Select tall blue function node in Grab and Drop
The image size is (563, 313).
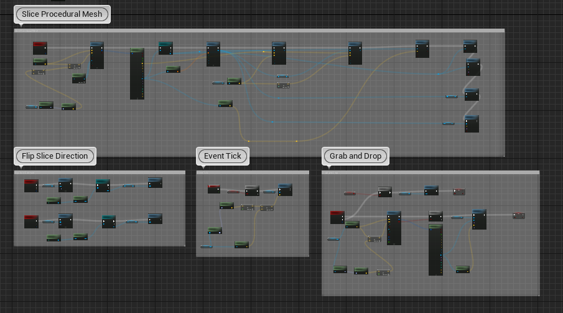pos(394,228)
